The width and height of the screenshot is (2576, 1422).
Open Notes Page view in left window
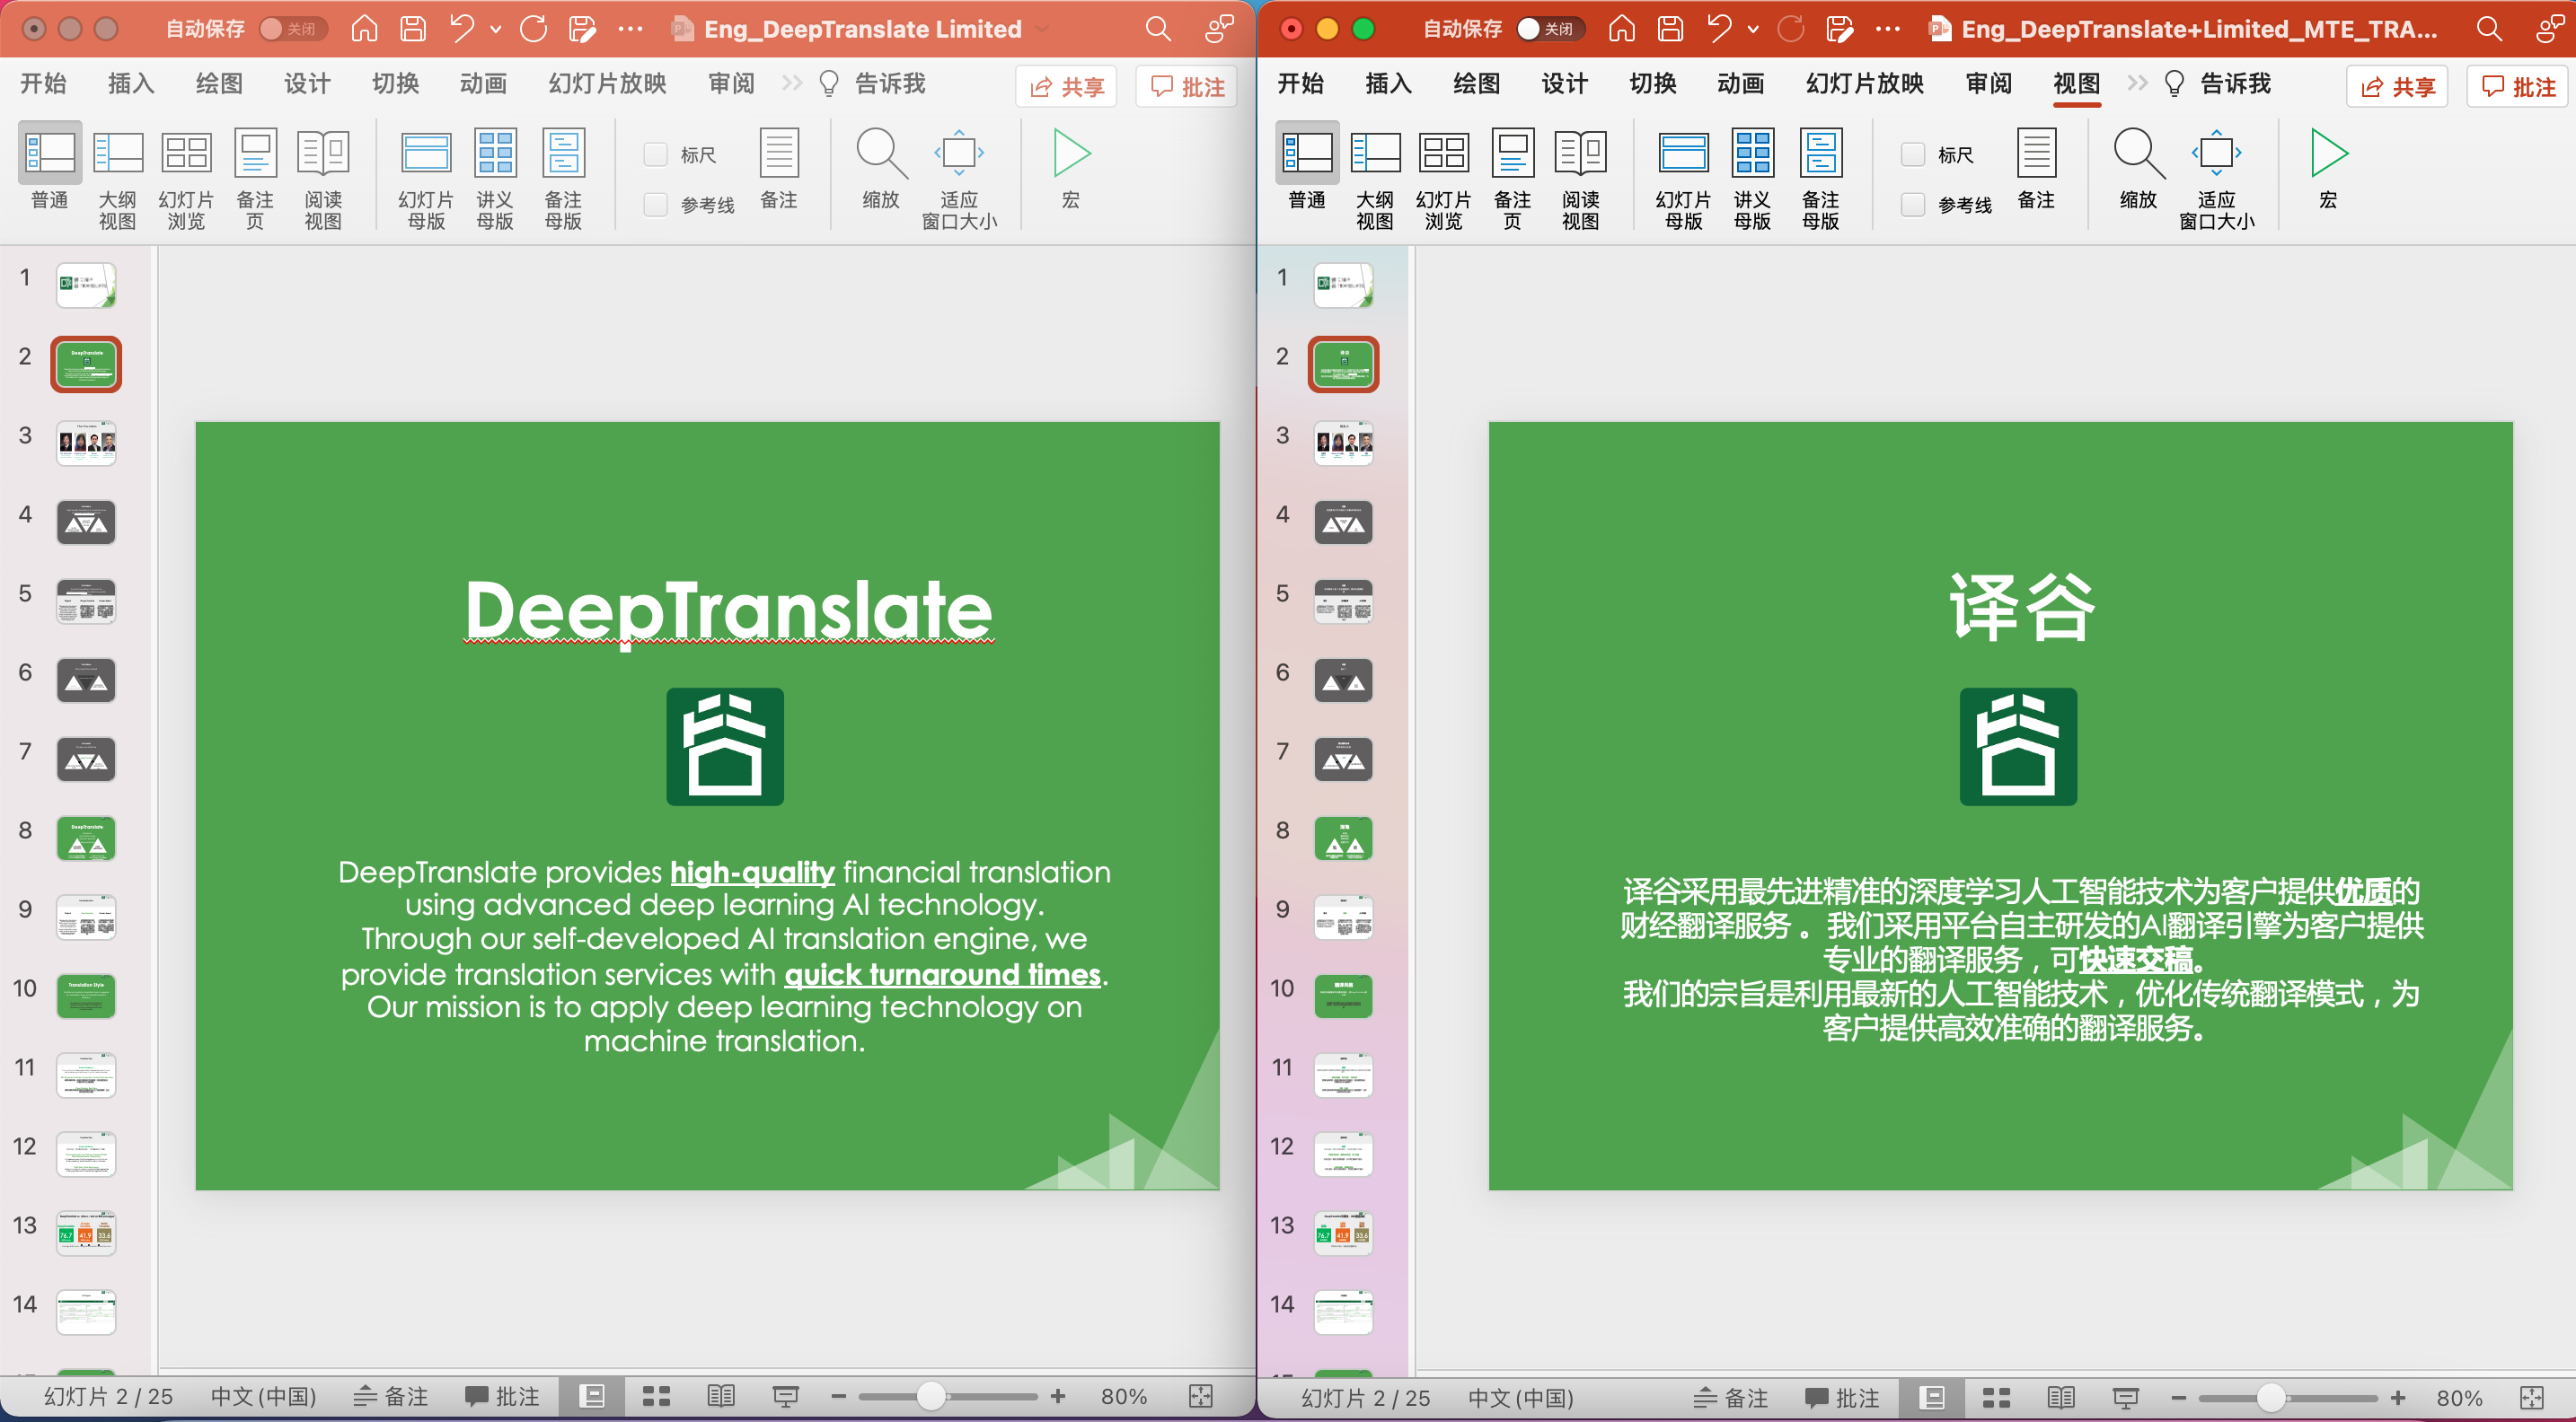[255, 178]
